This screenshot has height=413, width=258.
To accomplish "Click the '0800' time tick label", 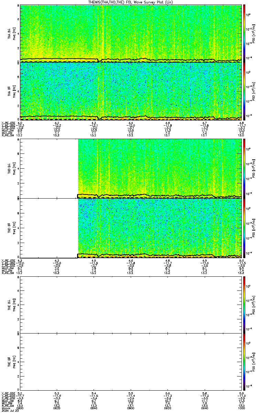I will 20,408.
